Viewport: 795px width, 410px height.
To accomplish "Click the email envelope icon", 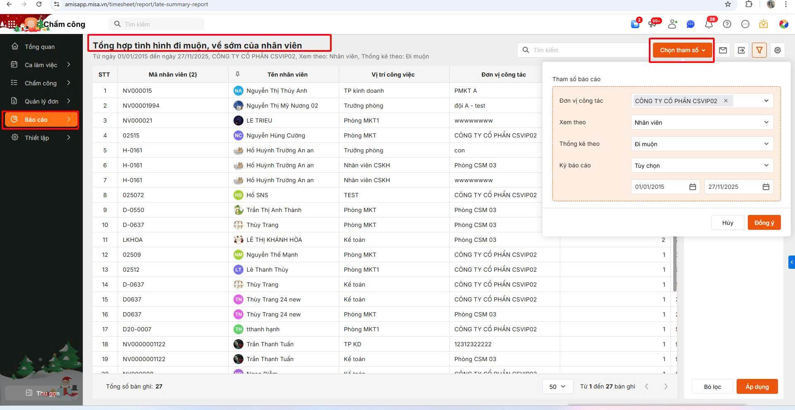I will click(x=723, y=50).
